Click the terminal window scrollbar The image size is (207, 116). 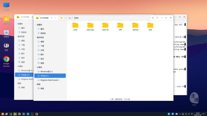tap(186, 92)
